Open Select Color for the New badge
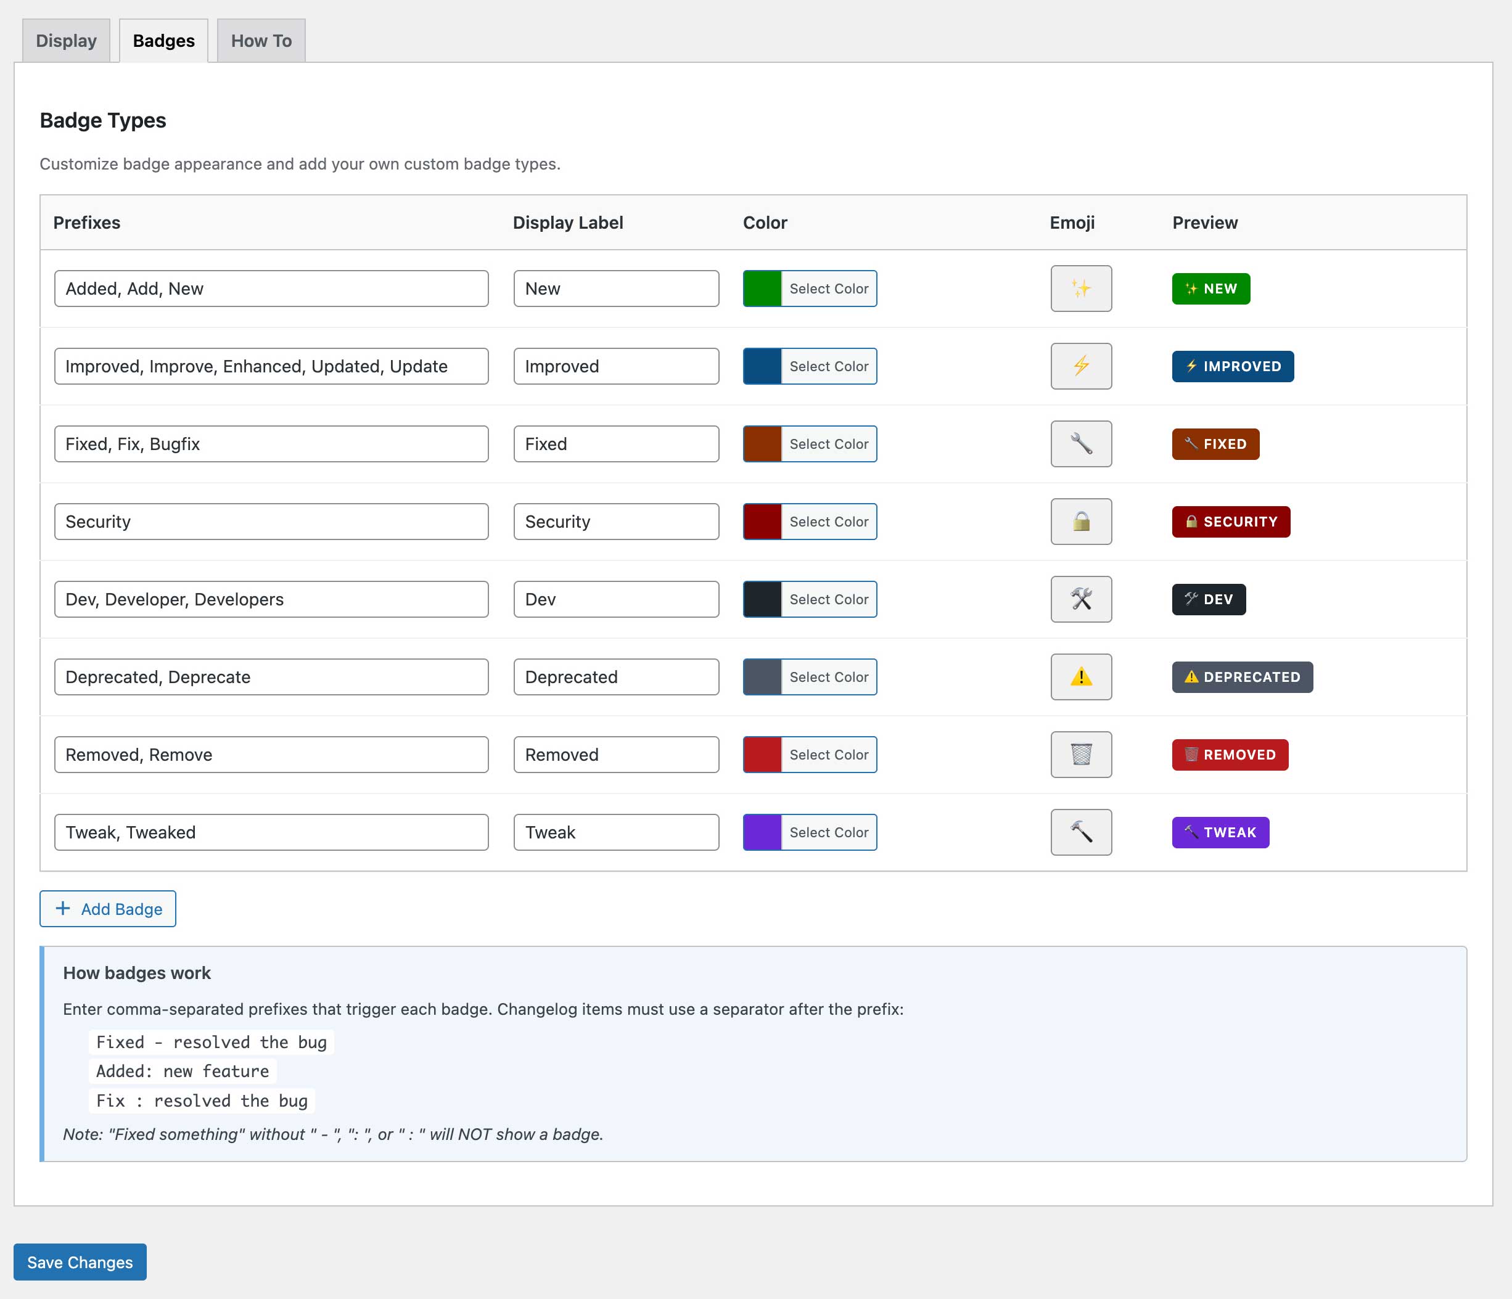 [x=828, y=289]
